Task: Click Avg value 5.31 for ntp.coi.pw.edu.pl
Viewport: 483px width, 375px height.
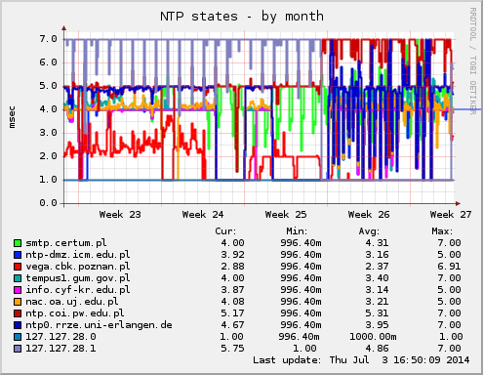Action: [377, 313]
